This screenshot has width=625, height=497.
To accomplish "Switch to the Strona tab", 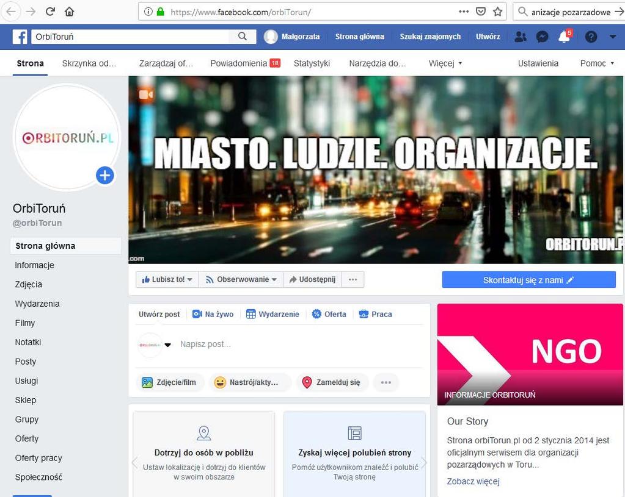I will point(31,63).
